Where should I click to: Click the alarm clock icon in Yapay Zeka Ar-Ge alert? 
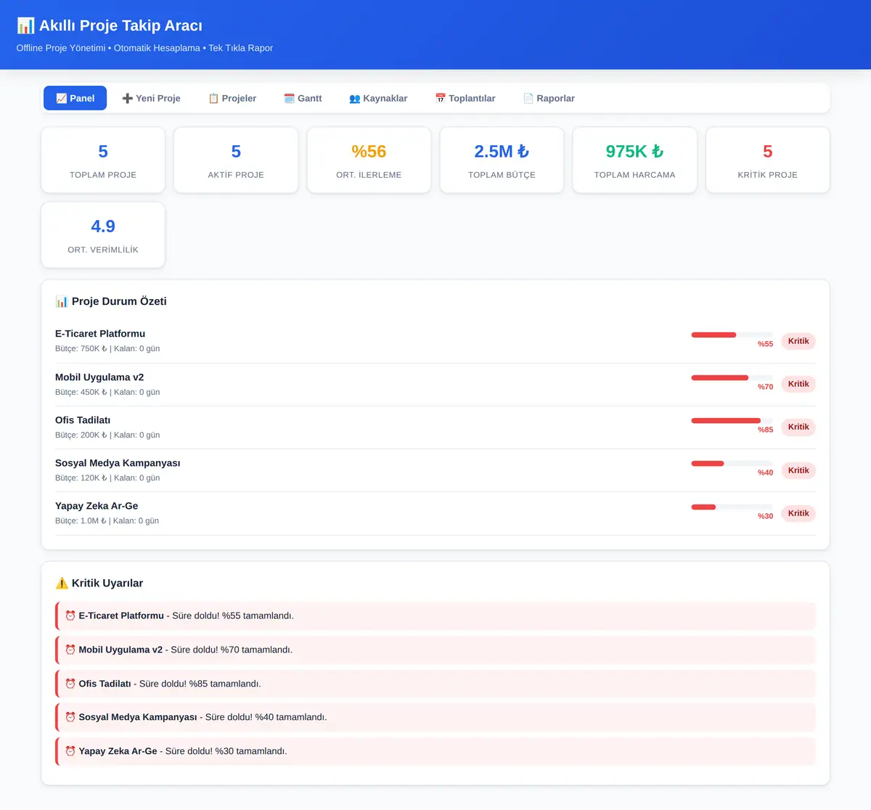coord(70,751)
